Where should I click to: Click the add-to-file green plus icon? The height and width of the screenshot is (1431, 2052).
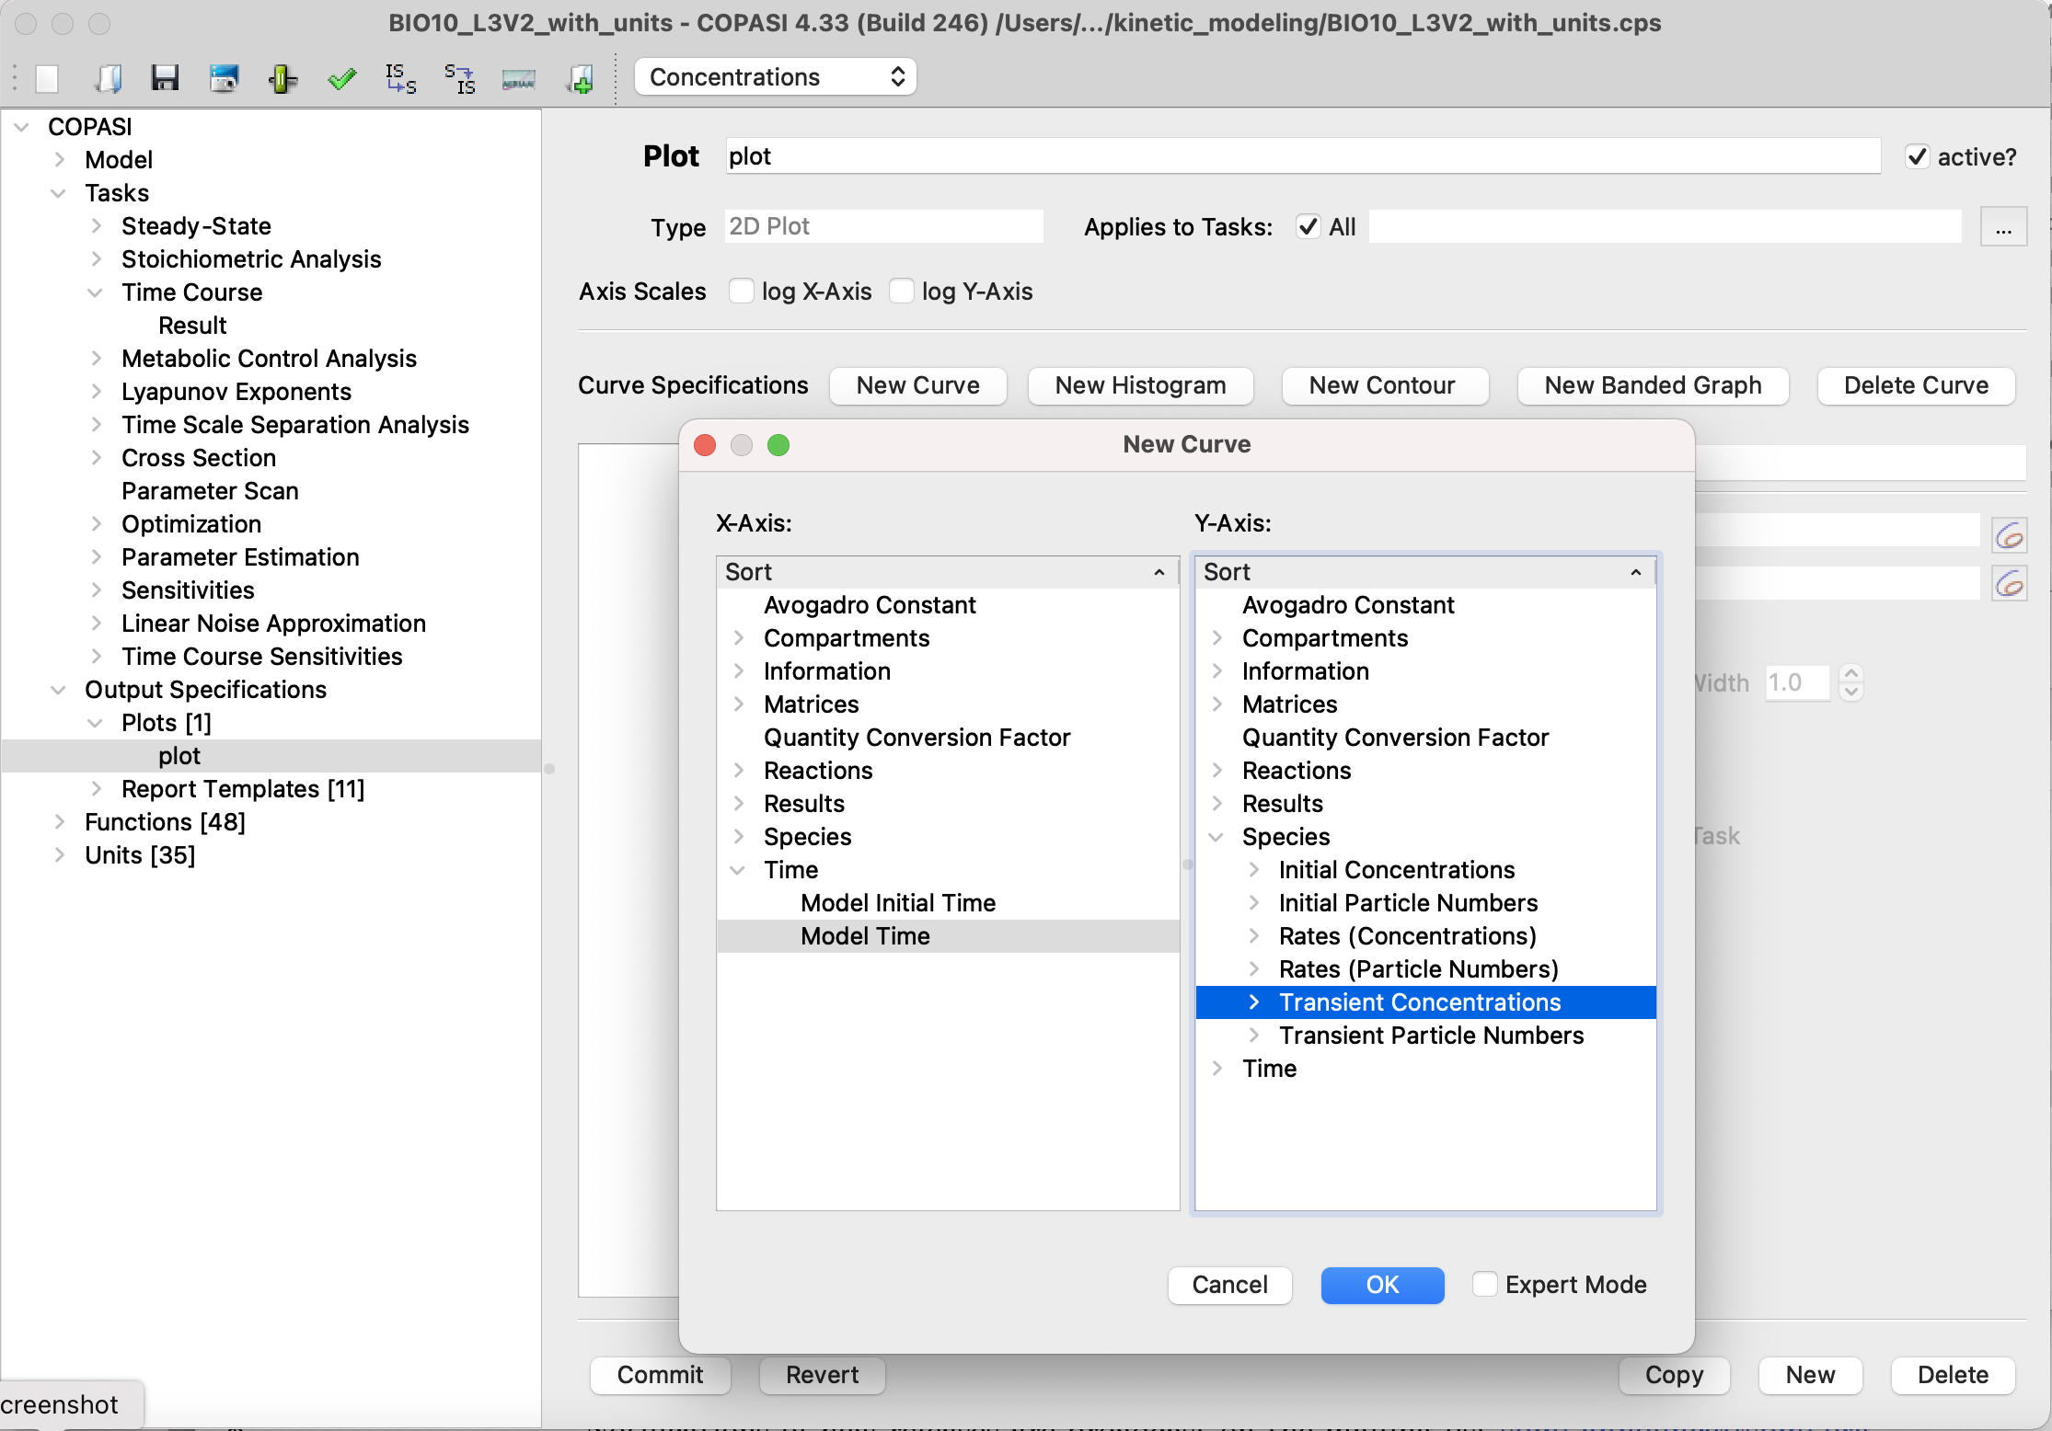(581, 78)
